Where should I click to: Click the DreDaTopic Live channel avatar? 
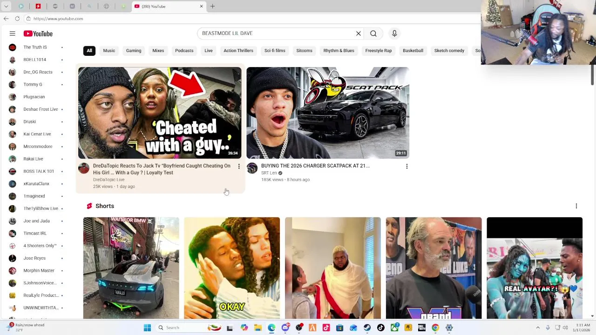coord(84,168)
